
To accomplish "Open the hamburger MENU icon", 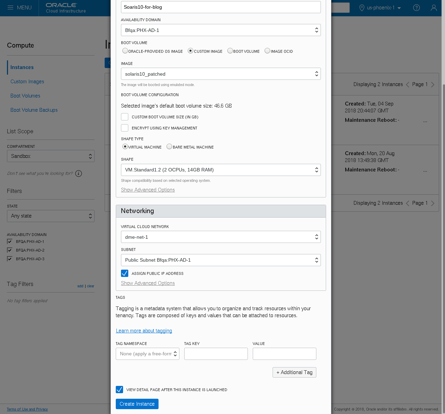I will [x=10, y=8].
